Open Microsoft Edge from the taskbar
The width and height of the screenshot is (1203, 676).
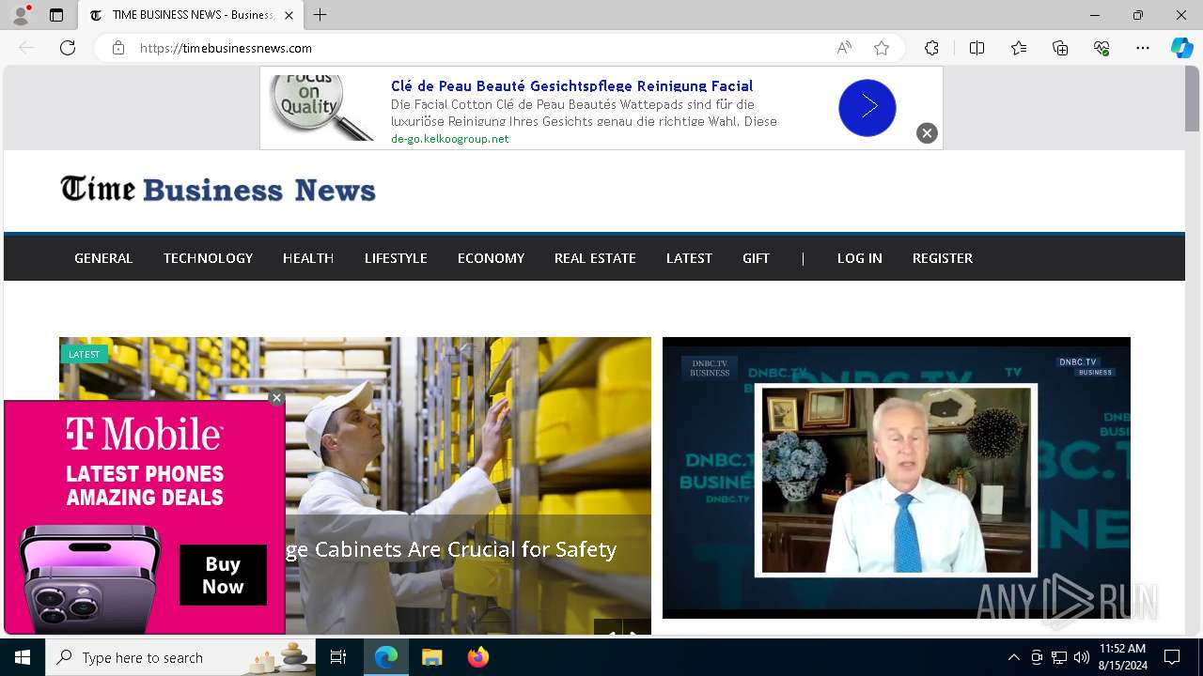[x=386, y=657]
